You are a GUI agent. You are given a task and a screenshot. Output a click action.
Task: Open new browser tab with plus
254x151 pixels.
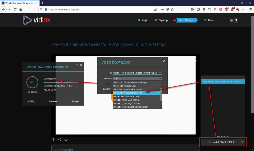point(42,3)
